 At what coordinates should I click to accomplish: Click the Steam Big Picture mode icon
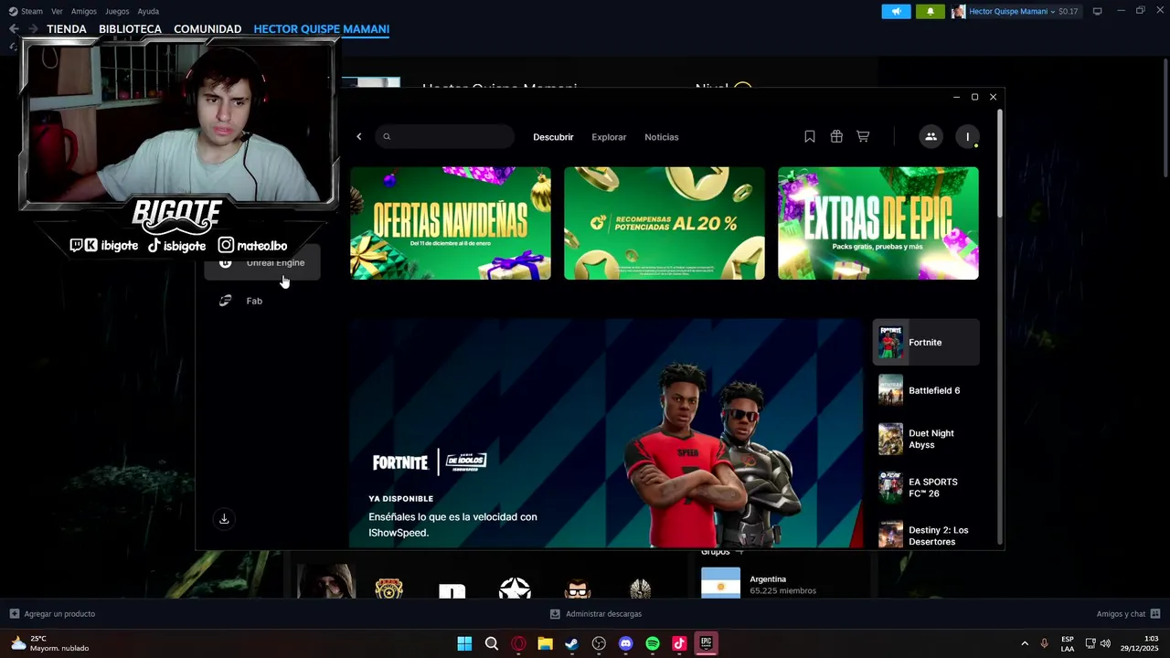(x=1098, y=11)
